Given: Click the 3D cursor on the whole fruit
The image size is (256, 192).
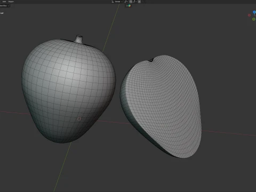Looking at the screenshot, I should pos(79,119).
